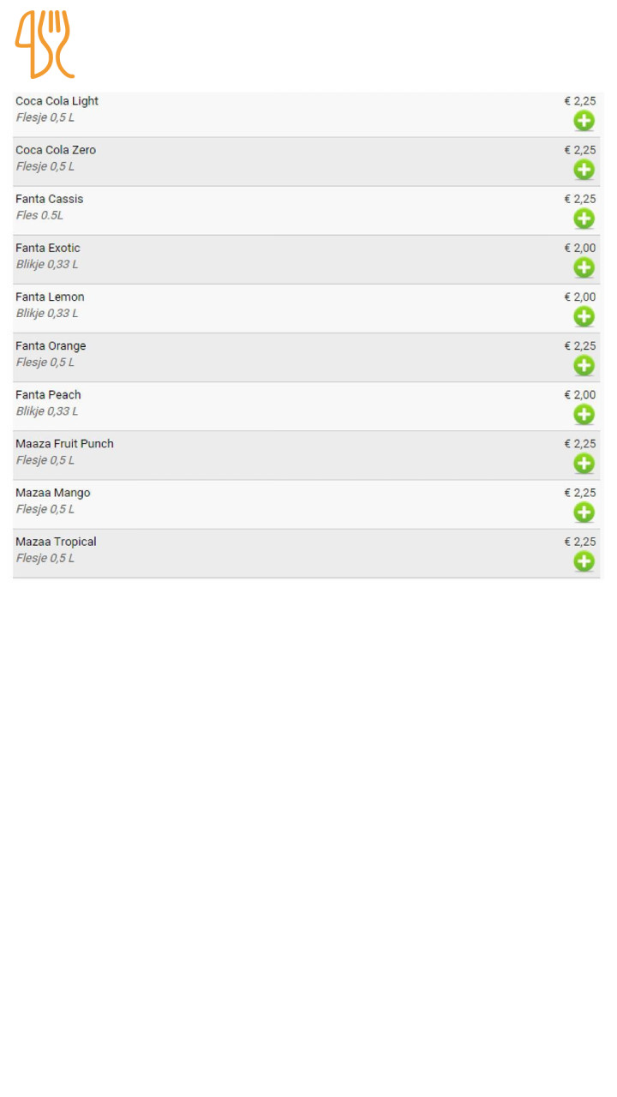
Task: Pick the Fanta Lemon item name
Action: (x=50, y=297)
